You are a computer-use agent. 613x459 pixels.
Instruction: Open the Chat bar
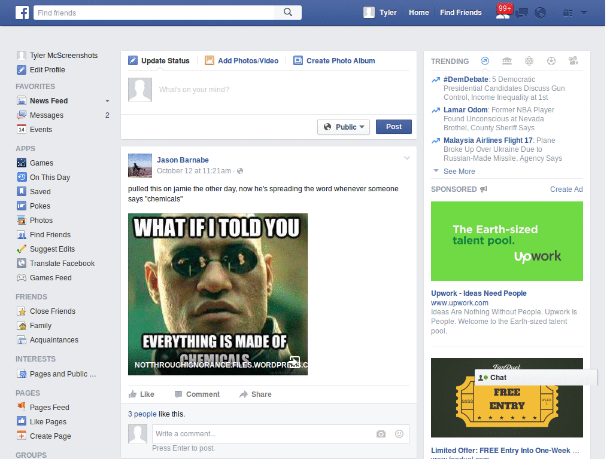pyautogui.click(x=536, y=378)
